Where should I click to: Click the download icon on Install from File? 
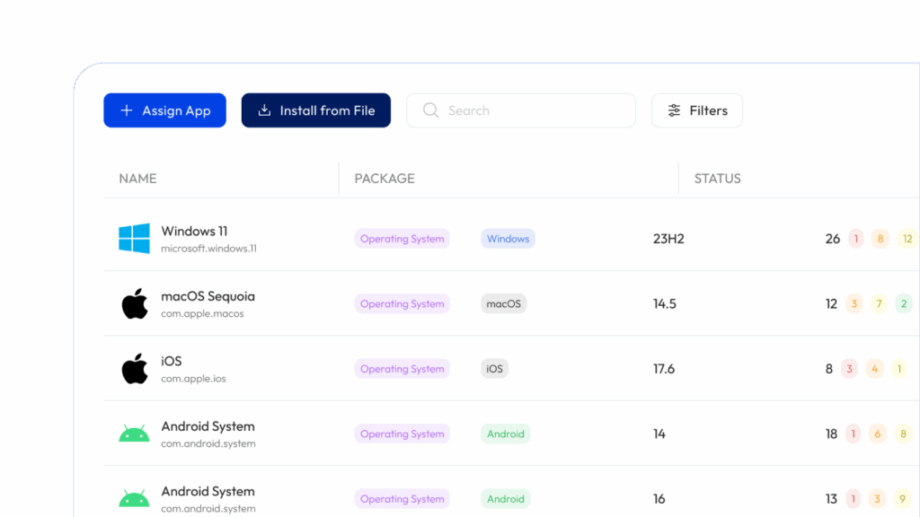[x=264, y=110]
